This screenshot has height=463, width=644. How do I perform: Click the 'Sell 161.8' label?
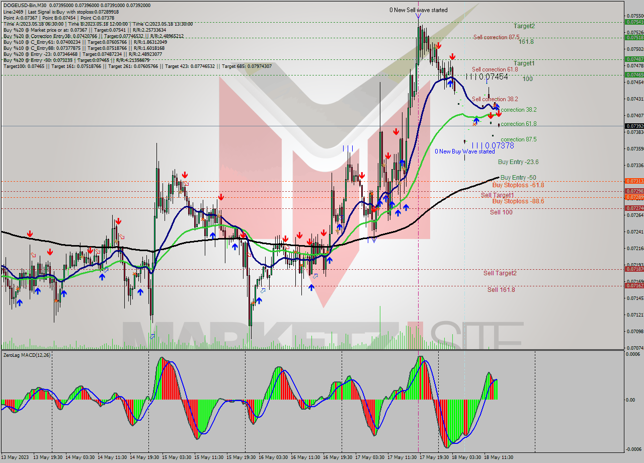pos(501,290)
